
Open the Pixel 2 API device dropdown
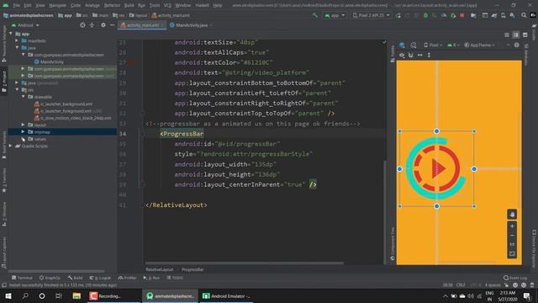372,15
